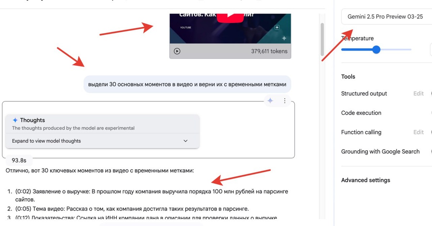
Task: Click the white sparkle star on the video thumbnail
Action: point(284,38)
